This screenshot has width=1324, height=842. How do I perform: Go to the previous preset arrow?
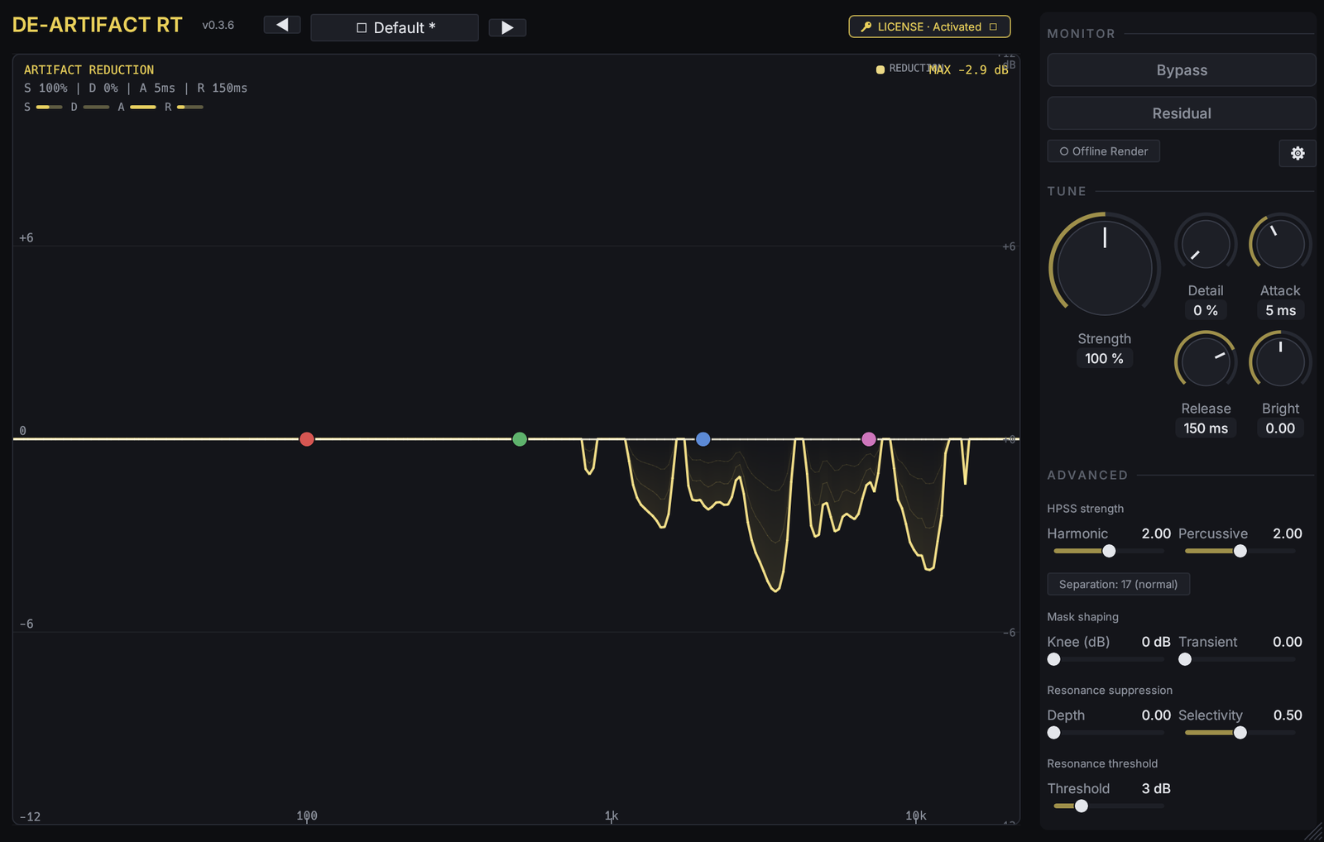coord(282,25)
